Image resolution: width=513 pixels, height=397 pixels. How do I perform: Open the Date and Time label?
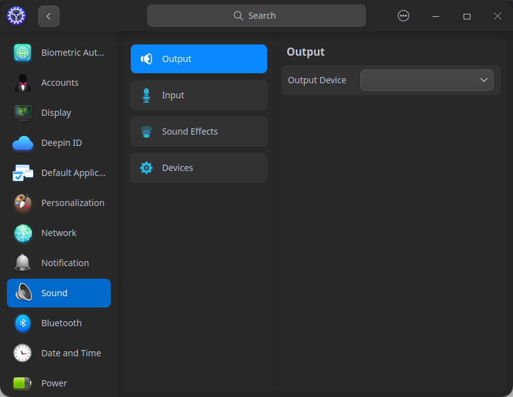[71, 353]
